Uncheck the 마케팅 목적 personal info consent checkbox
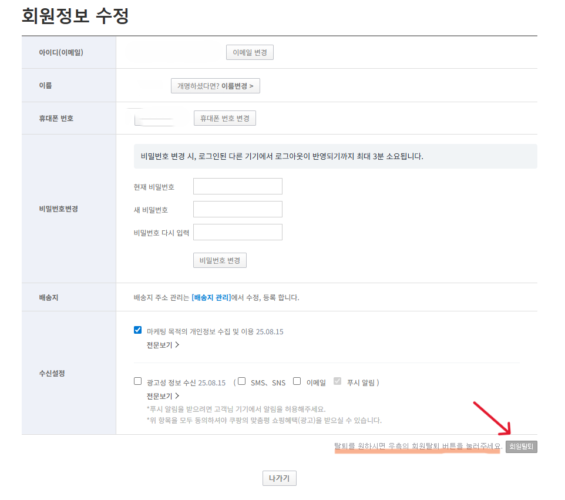The height and width of the screenshot is (500, 565). (x=137, y=330)
